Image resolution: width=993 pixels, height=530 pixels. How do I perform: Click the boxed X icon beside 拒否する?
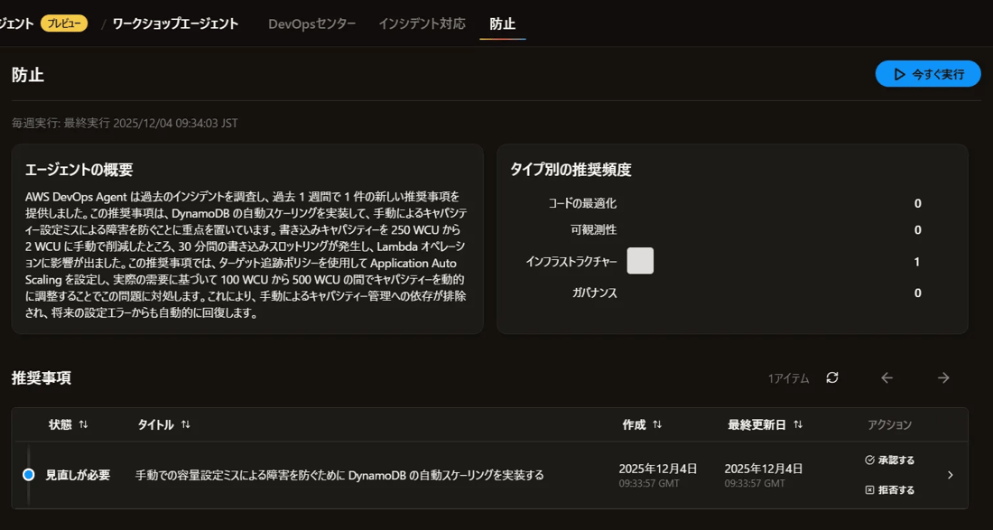click(870, 489)
